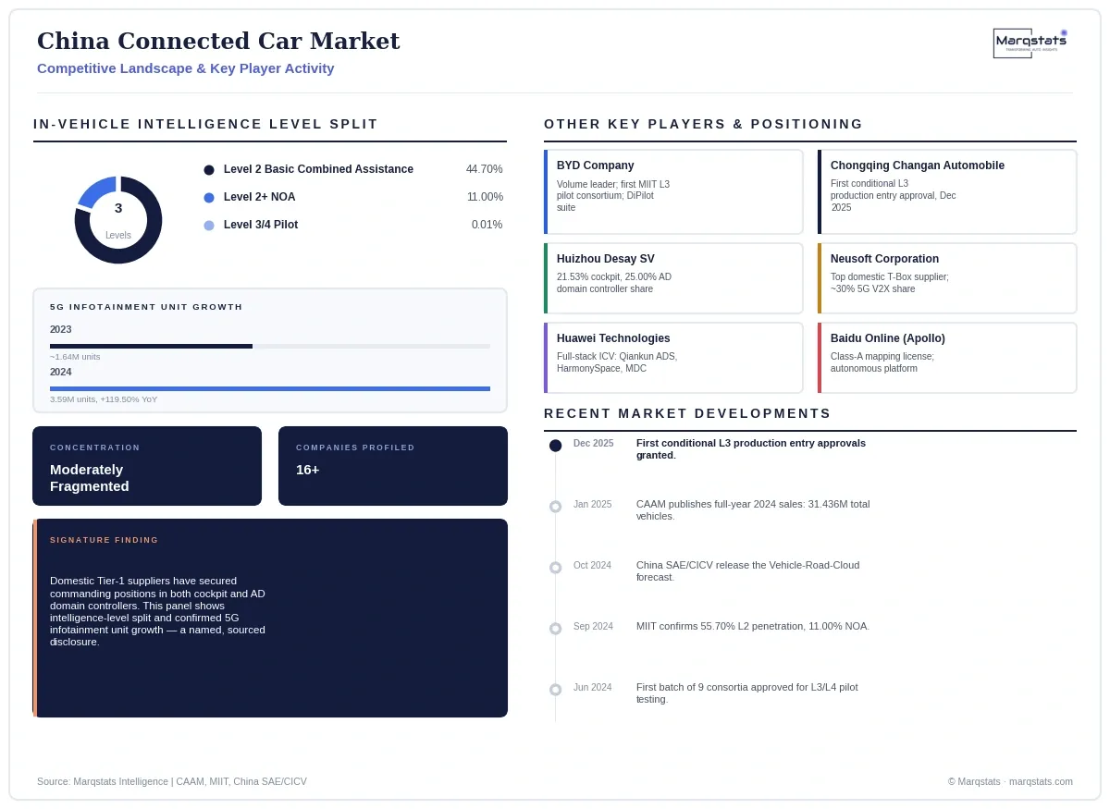This screenshot has height=809, width=1110.
Task: Open the BYD Company card
Action: coord(673,191)
